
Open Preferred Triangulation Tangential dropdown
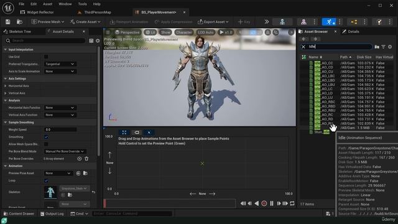pyautogui.click(x=60, y=64)
